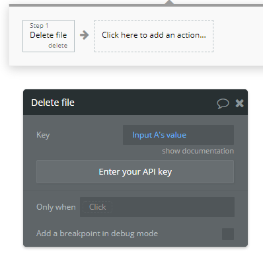The image size is (263, 260).
Task: Click the Key field label
Action: point(43,135)
